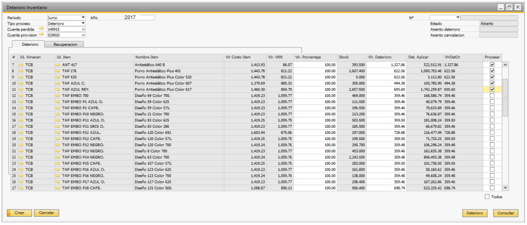Open item link arrow for TAP 276
527x225 pixels.
click(x=58, y=71)
